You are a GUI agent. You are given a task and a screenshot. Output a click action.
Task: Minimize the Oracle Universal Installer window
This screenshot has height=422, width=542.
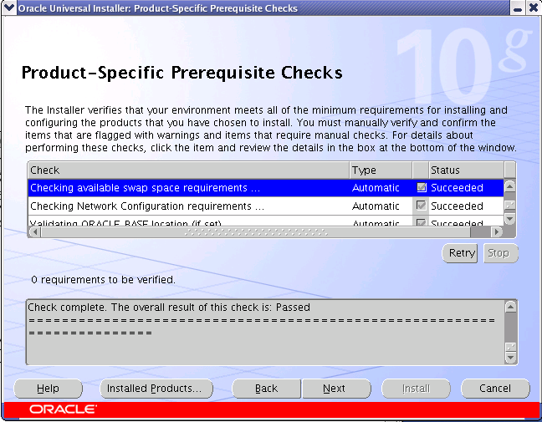click(518, 8)
